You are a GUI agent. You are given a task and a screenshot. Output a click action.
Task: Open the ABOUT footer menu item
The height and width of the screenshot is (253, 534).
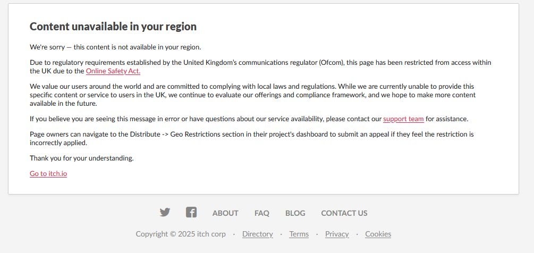click(225, 213)
